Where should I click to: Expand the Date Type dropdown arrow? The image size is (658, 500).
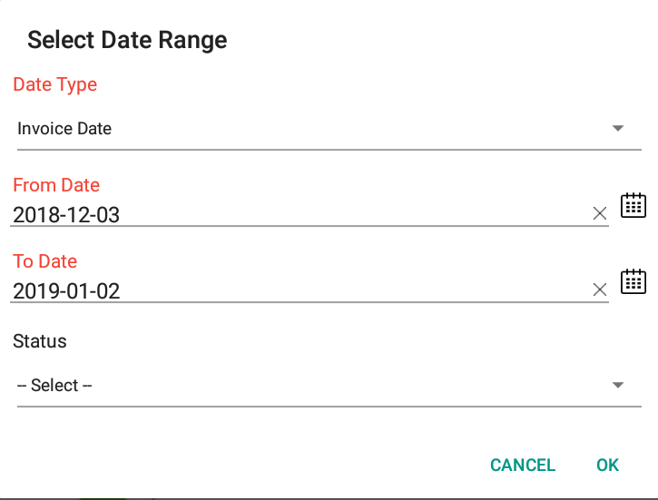(618, 128)
